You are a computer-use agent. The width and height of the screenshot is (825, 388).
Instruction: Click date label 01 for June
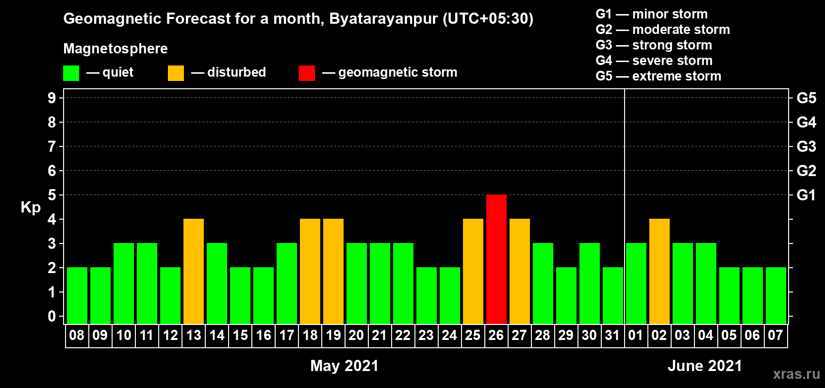coord(636,335)
